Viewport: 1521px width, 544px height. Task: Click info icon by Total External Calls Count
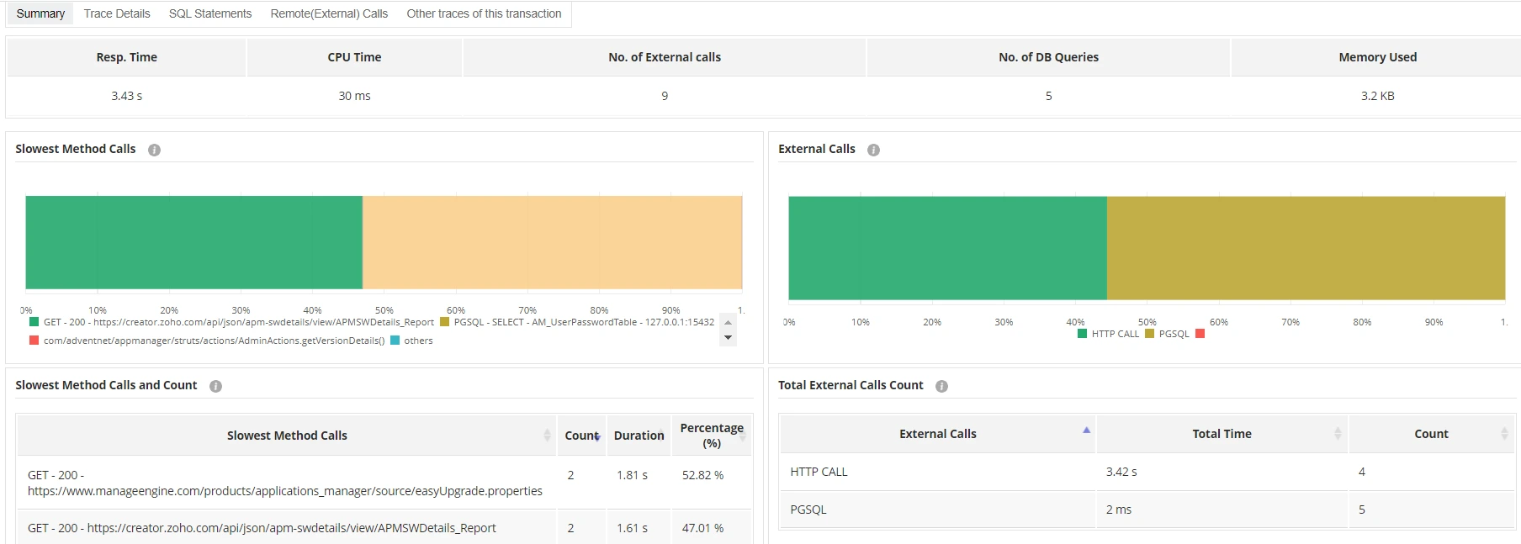point(941,386)
